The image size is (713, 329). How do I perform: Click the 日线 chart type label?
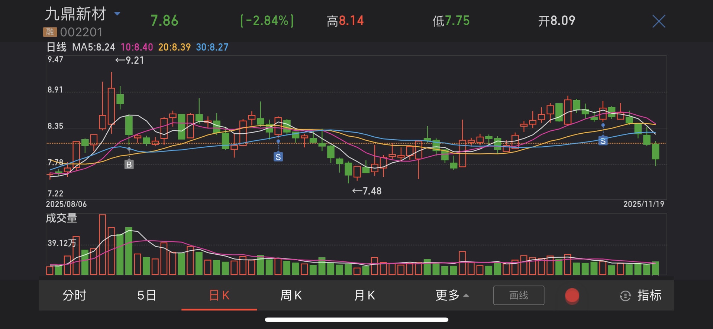coord(56,47)
